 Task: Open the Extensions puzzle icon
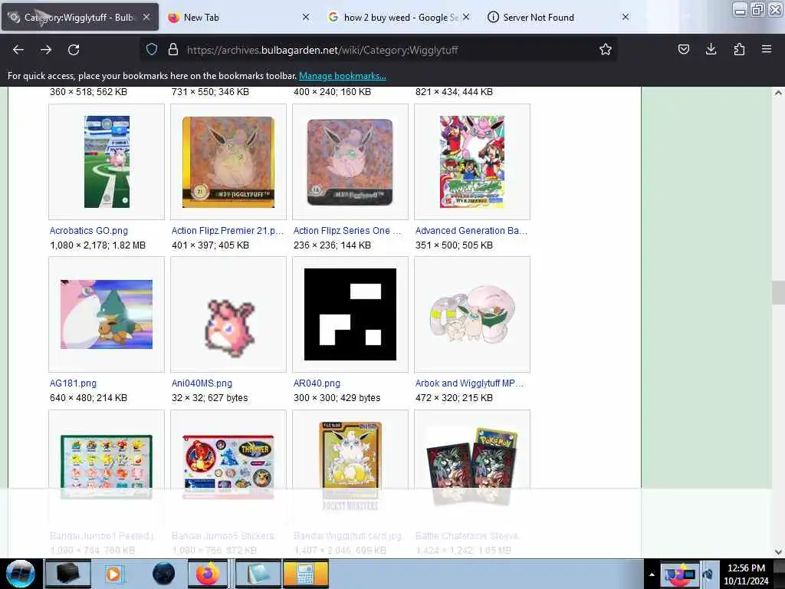pos(739,49)
